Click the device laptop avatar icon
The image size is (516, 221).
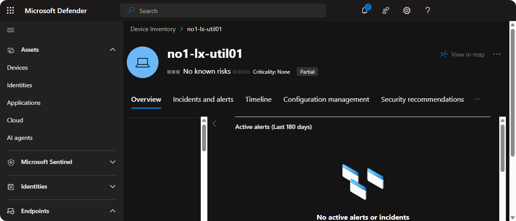143,62
